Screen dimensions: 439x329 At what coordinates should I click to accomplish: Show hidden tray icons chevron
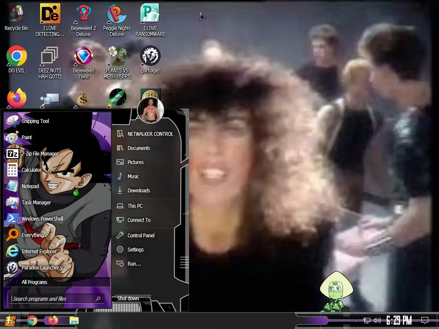[x=356, y=320]
